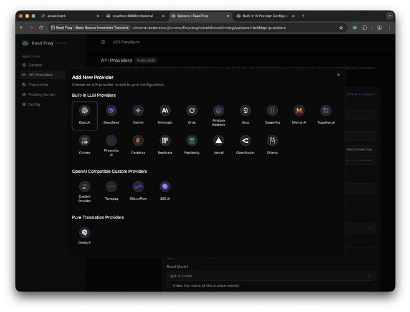Toggle the sidebar panel icon
The height and width of the screenshot is (312, 410).
click(103, 42)
